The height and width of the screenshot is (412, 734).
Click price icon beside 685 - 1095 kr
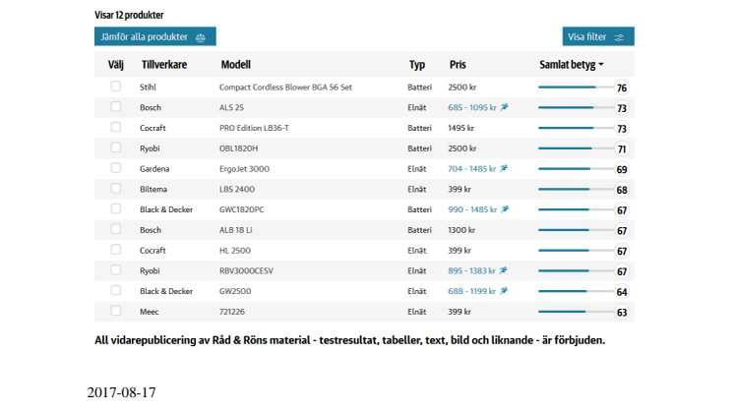504,107
